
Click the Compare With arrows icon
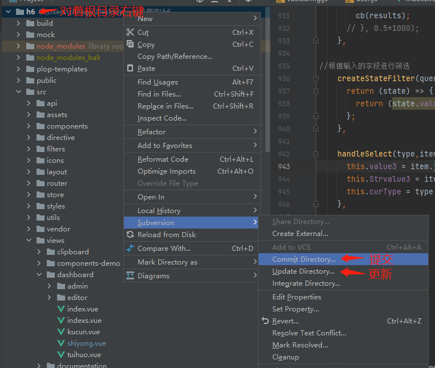(130, 249)
